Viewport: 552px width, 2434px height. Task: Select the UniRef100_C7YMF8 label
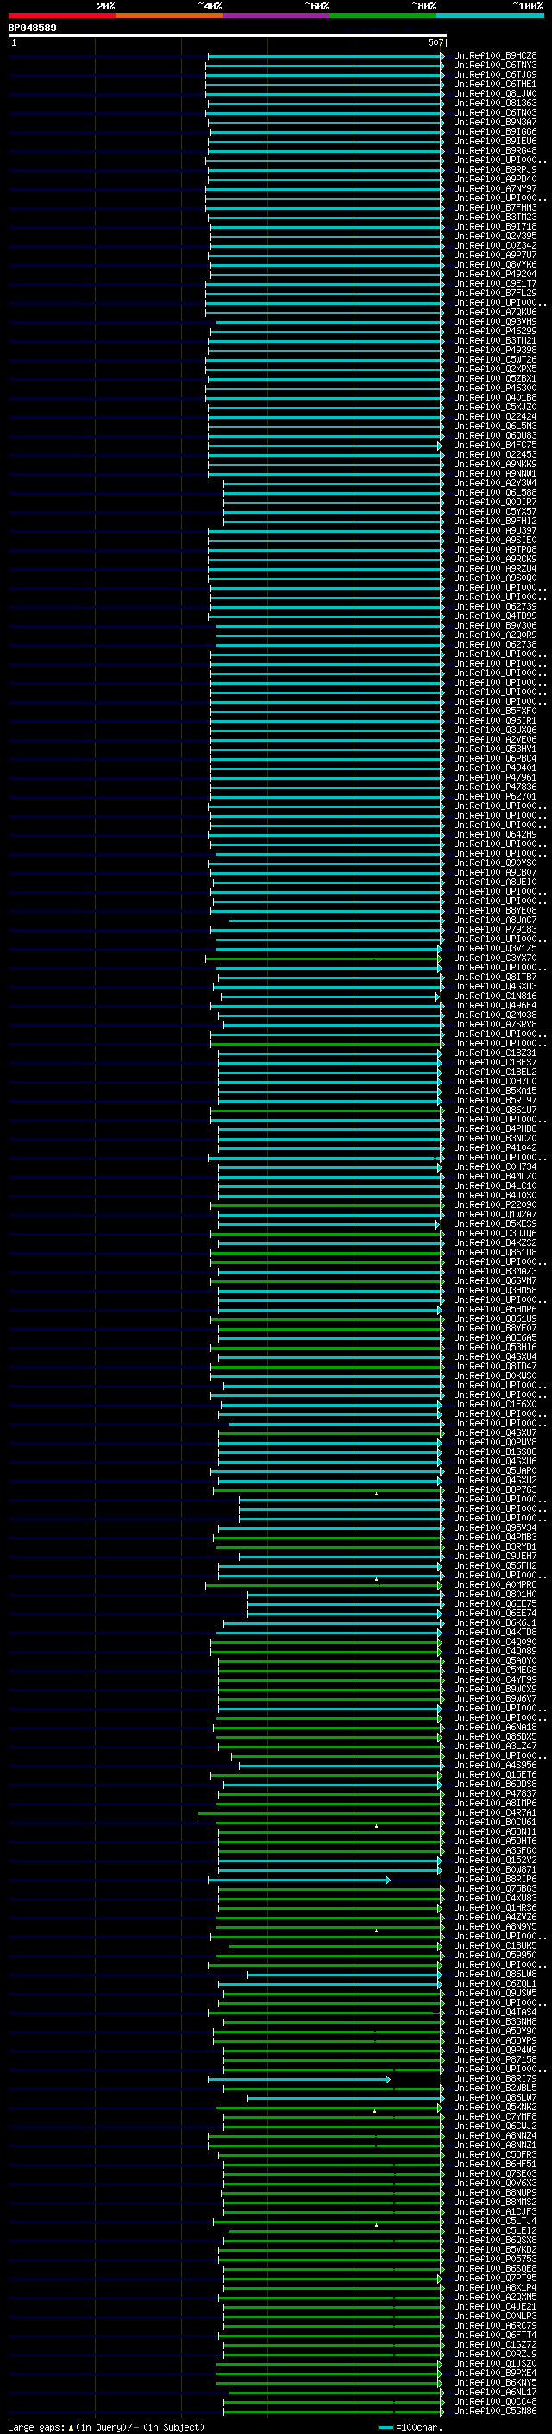click(x=495, y=2116)
